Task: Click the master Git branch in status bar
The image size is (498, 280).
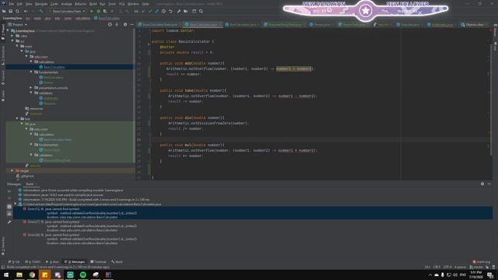Action: point(475,267)
